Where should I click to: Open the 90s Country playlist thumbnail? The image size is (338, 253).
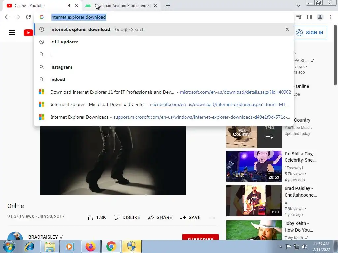point(254,137)
